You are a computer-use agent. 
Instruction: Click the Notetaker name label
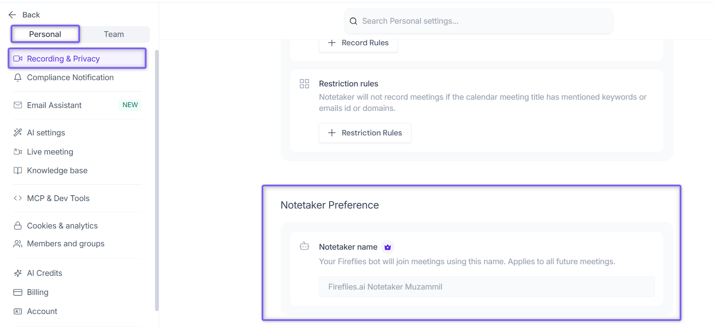[x=348, y=247]
